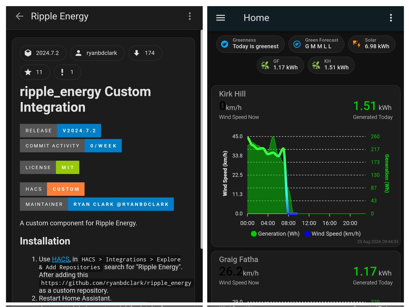This screenshot has width=409, height=307.
Task: Click 'Restart Home Assistant.' step text
Action: [x=75, y=298]
